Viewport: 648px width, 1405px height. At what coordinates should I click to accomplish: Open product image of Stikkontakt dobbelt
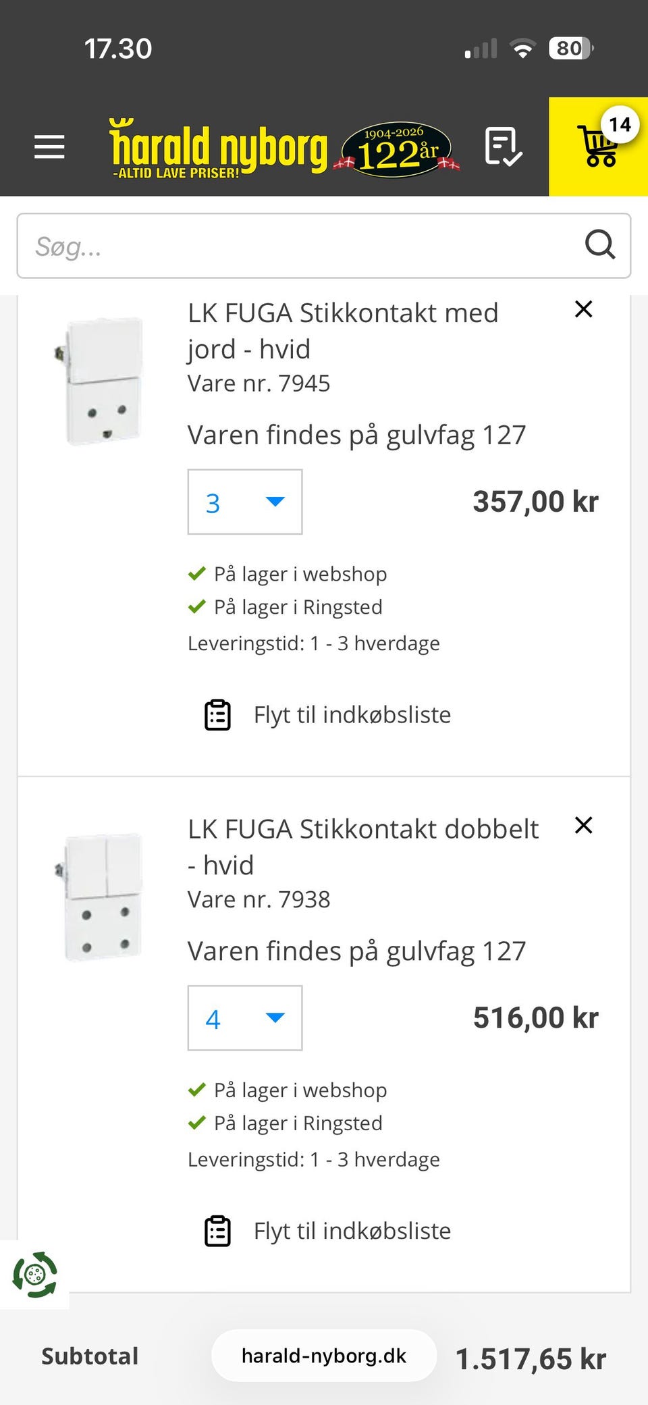(103, 897)
